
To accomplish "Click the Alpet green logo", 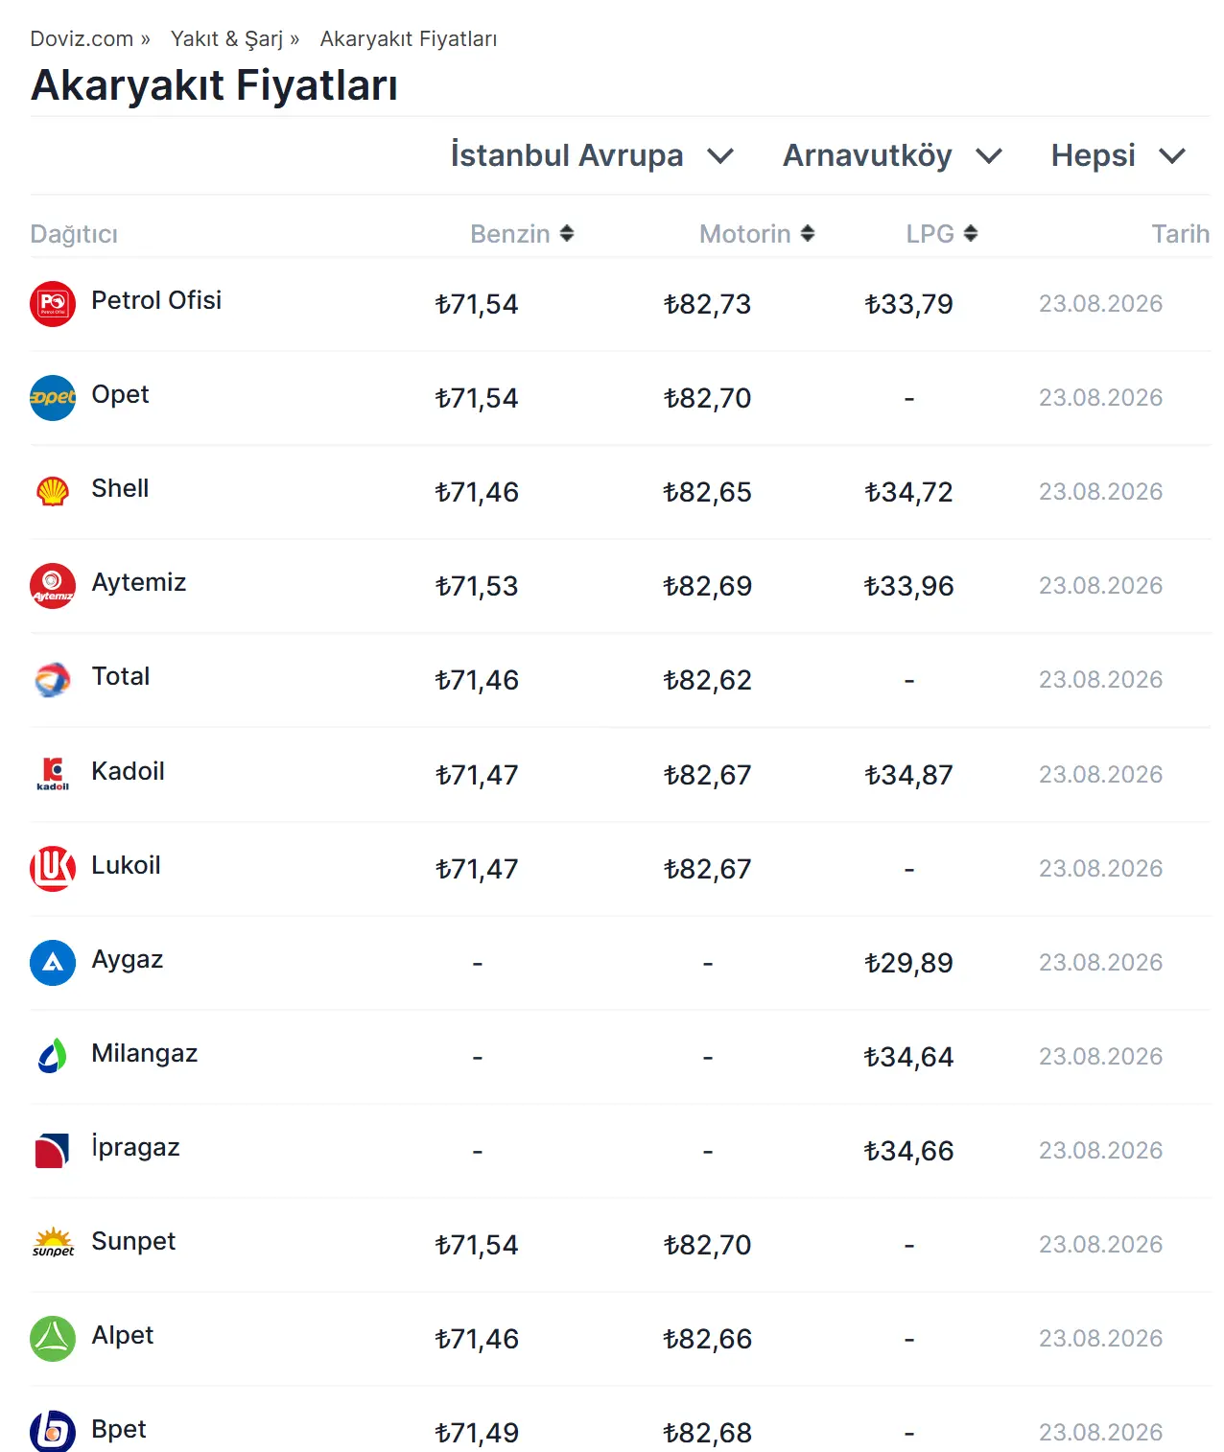I will pyautogui.click(x=53, y=1338).
